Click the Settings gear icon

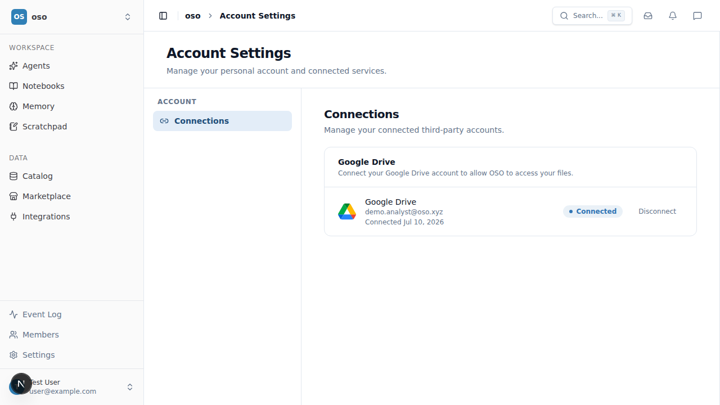[x=13, y=355]
